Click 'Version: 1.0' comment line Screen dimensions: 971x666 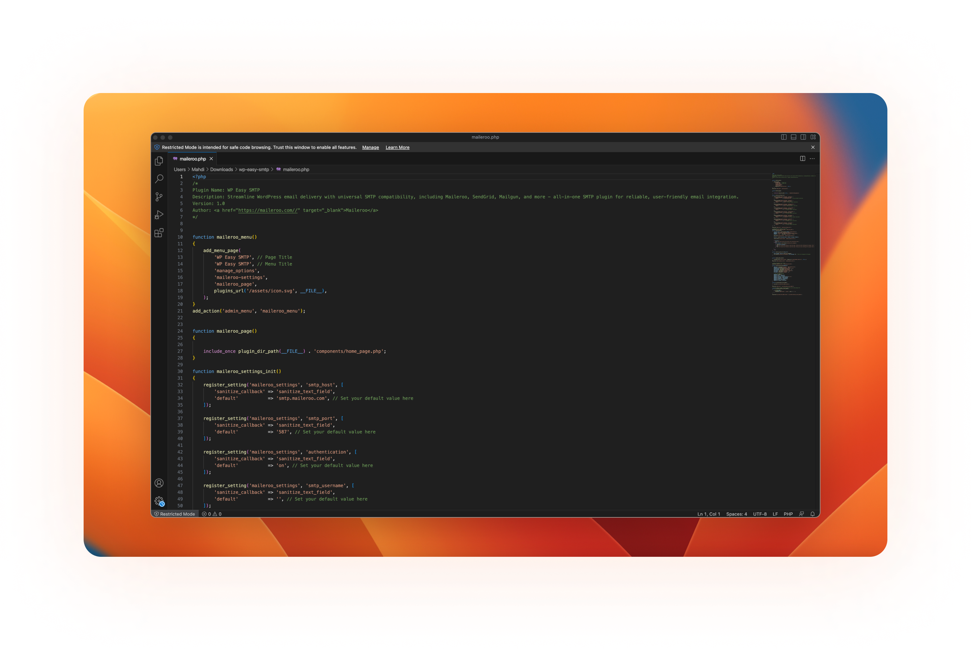point(208,204)
